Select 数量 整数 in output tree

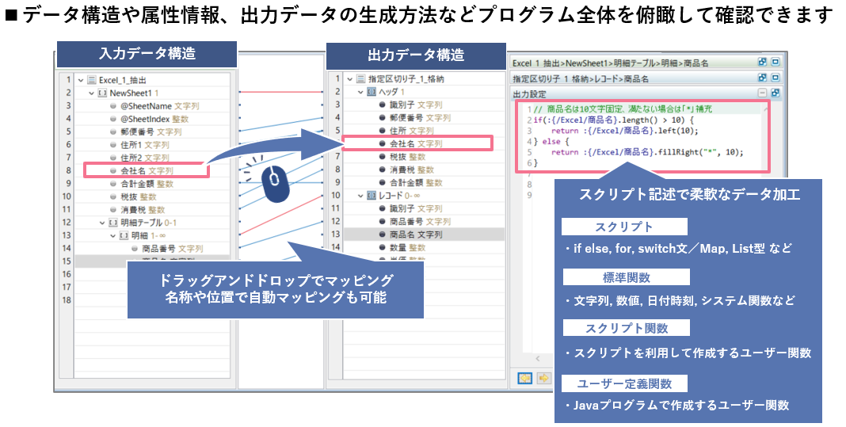[407, 247]
